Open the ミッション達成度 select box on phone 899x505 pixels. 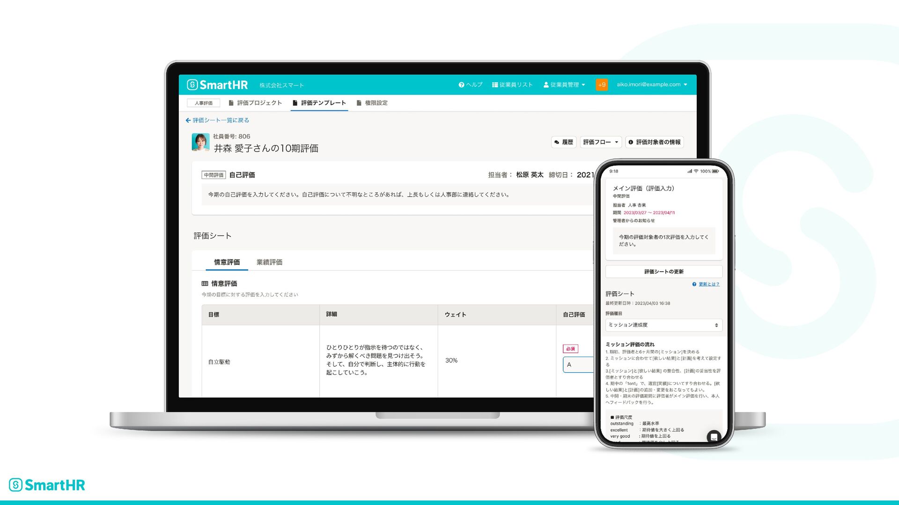pyautogui.click(x=663, y=325)
